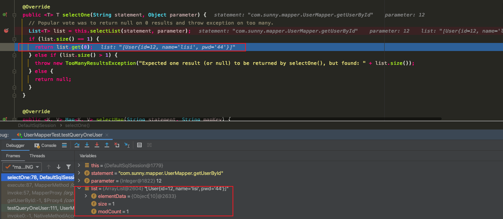Click the {Object[10]@2633} elementData value
Image resolution: width=503 pixels, height=219 pixels.
tap(154, 196)
